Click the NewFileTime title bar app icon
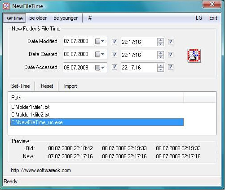 [x=6, y=6]
